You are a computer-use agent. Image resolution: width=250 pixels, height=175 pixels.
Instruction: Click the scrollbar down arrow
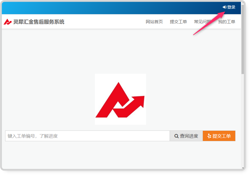tap(243, 168)
